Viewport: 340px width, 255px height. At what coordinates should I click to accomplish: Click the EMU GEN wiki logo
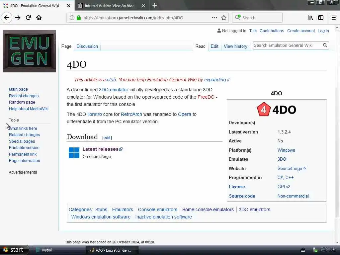(29, 51)
